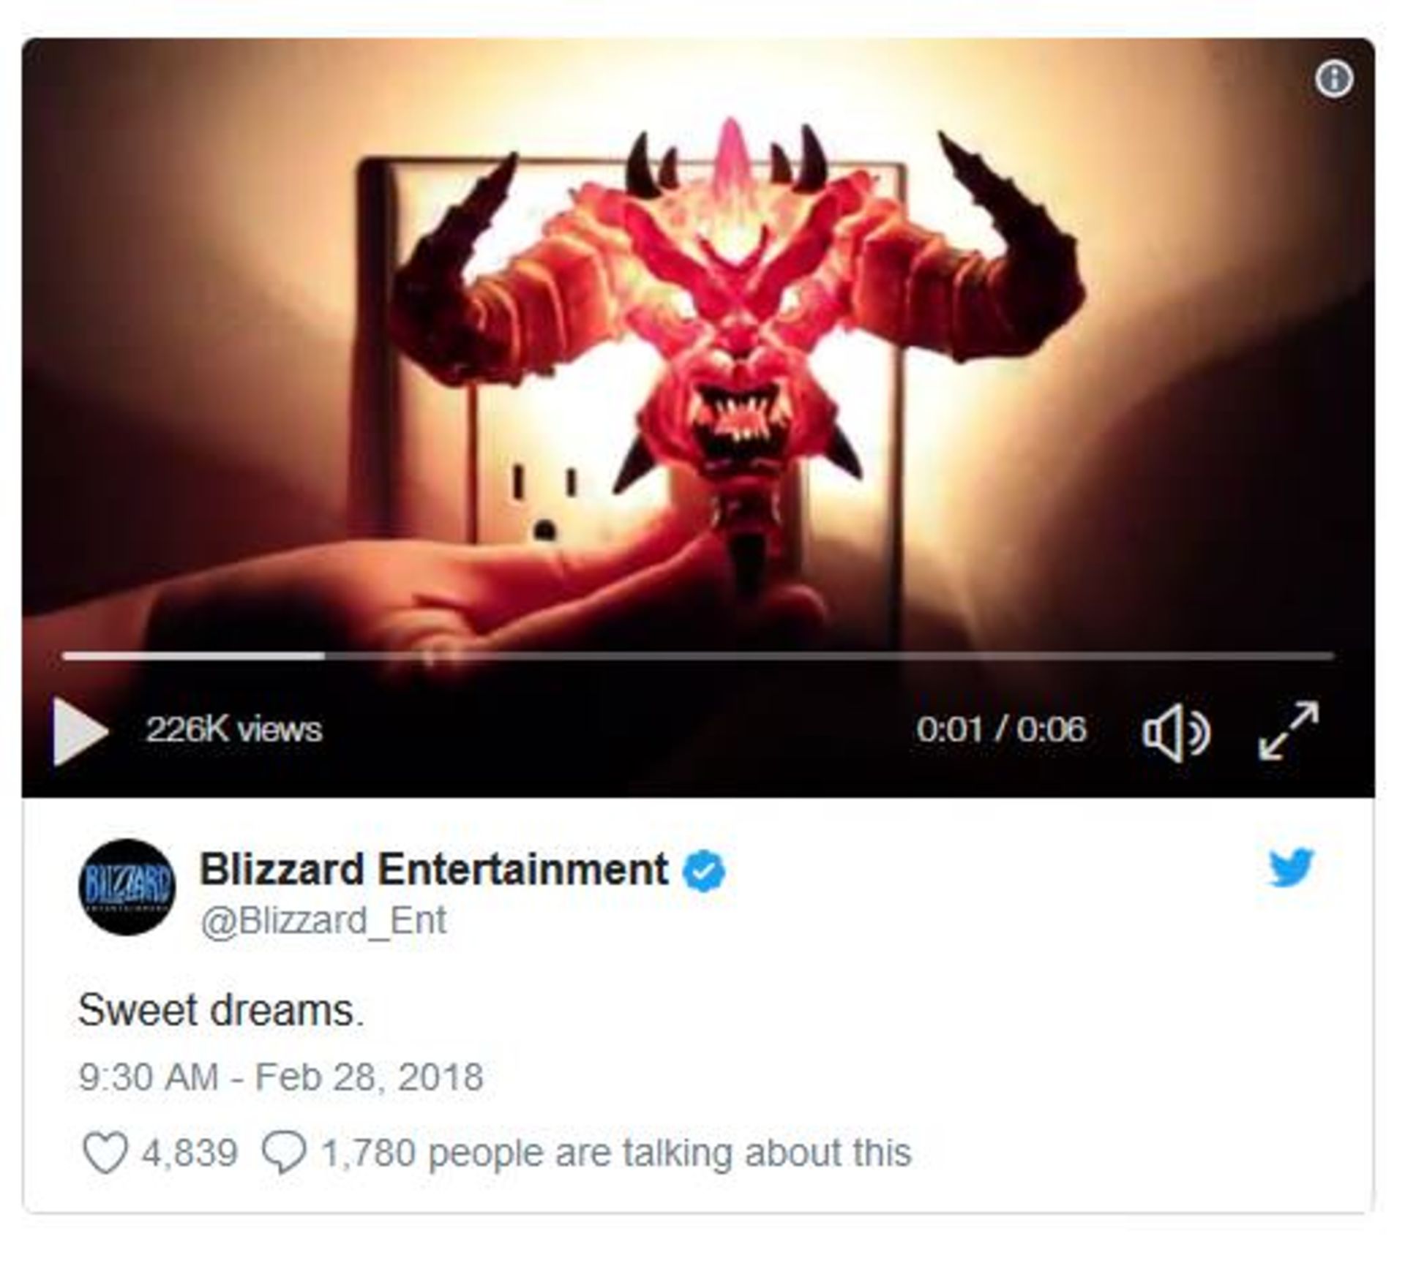Open the Blizzard profile avatar
Screen dimensions: 1405x1266
[127, 887]
